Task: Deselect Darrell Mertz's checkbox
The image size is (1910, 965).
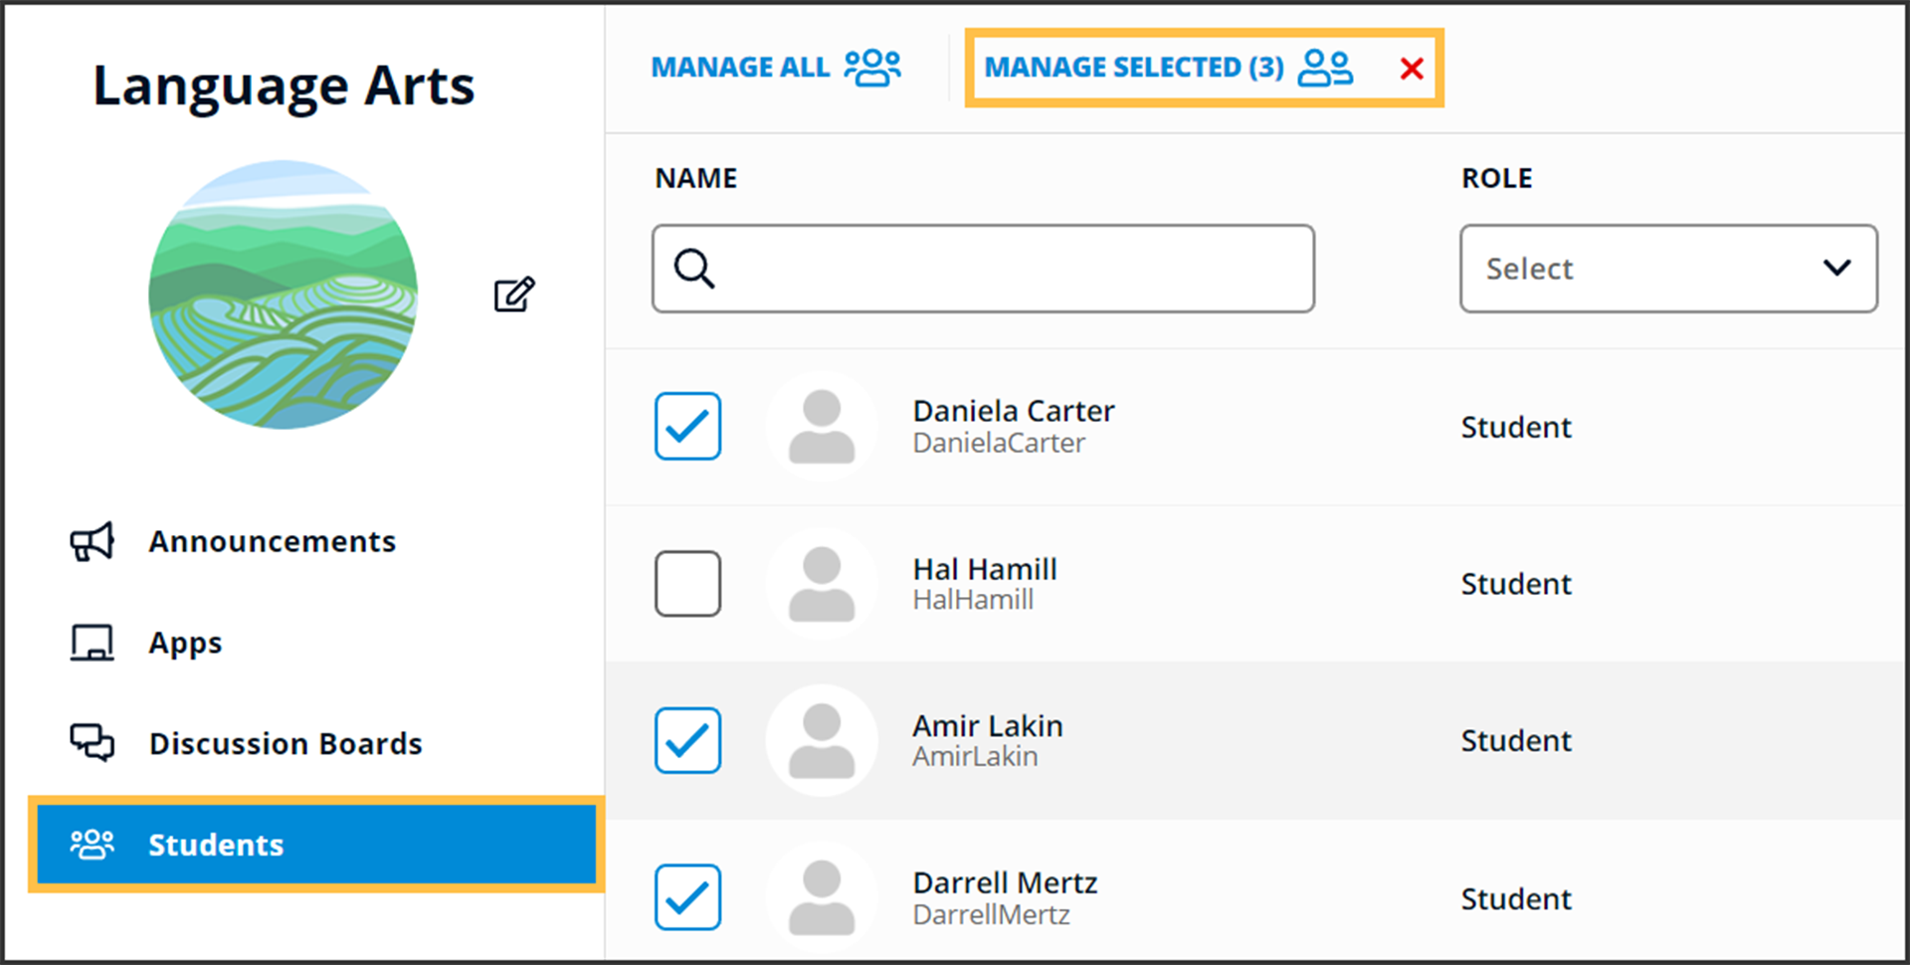Action: 687,897
